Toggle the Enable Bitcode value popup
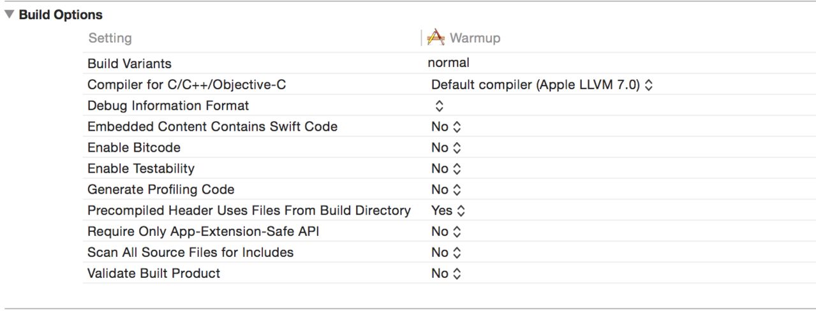Image resolution: width=816 pixels, height=311 pixels. pyautogui.click(x=446, y=147)
